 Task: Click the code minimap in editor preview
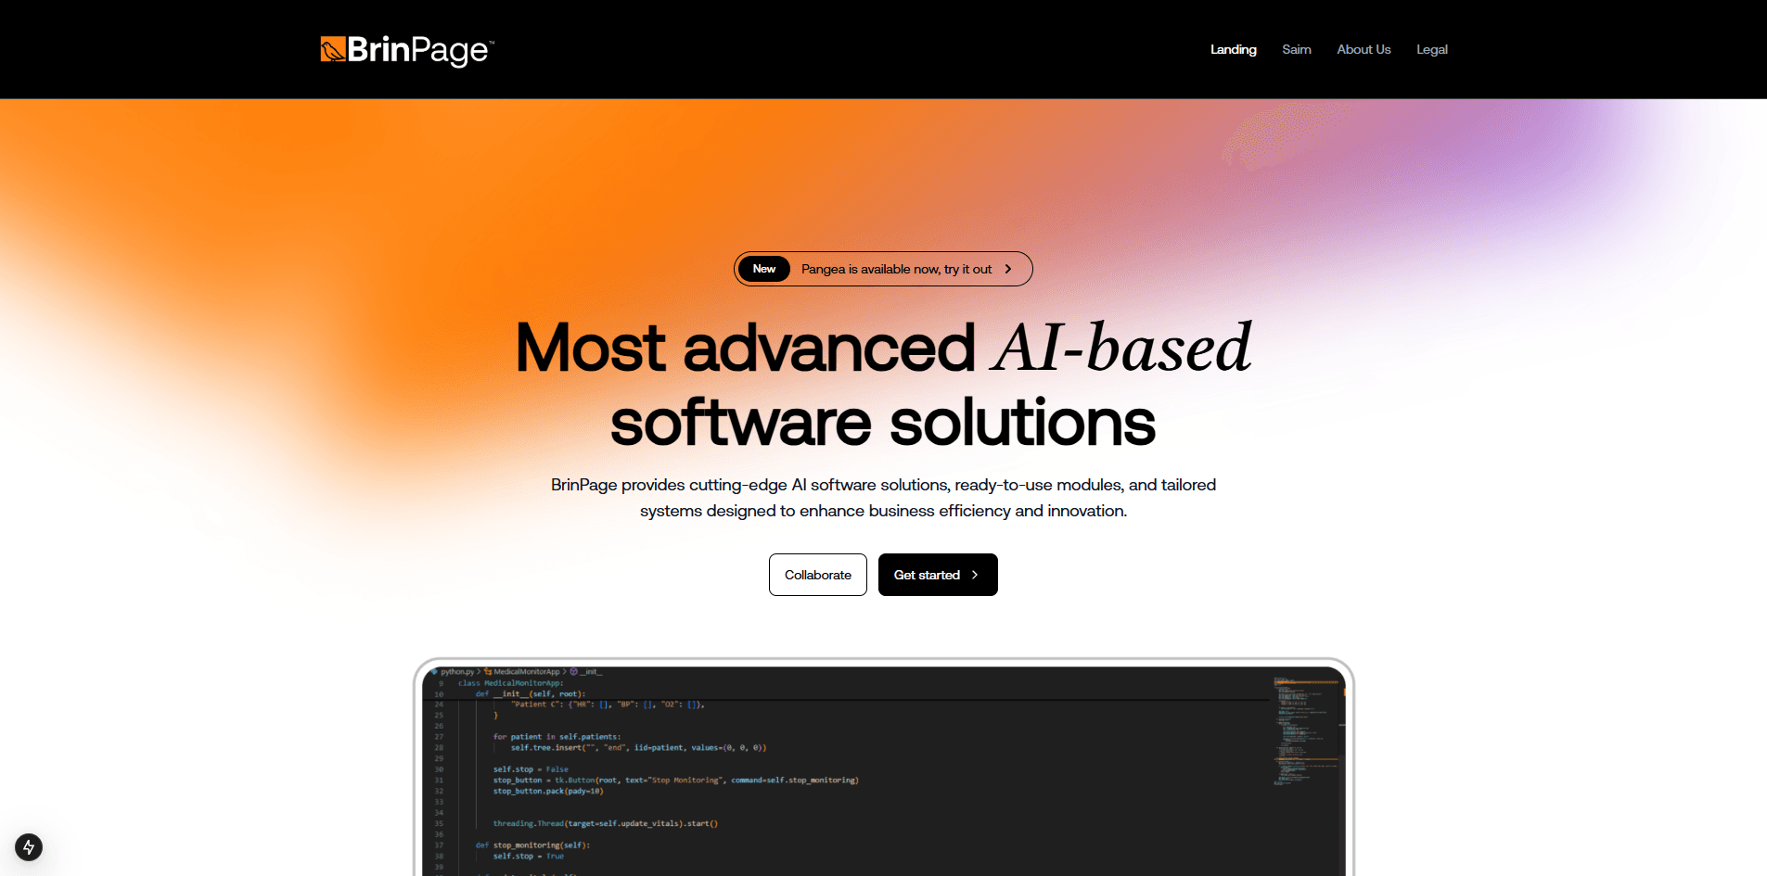tap(1306, 732)
